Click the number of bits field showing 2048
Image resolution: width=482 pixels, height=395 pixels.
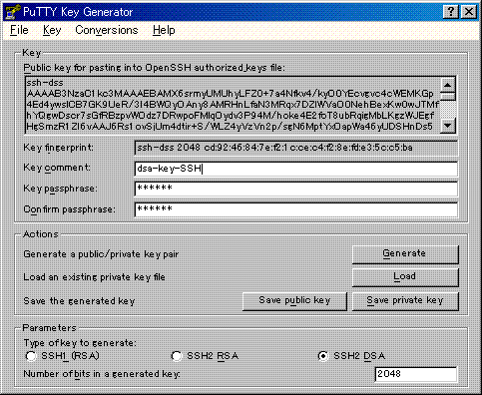pyautogui.click(x=416, y=374)
